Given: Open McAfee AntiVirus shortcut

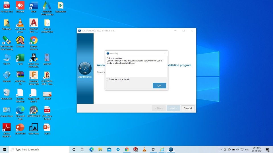Looking at the screenshot, I should click(x=20, y=95).
